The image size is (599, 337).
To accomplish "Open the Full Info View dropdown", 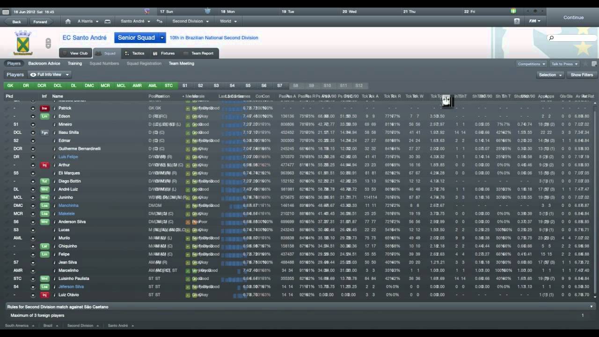I will [x=50, y=74].
